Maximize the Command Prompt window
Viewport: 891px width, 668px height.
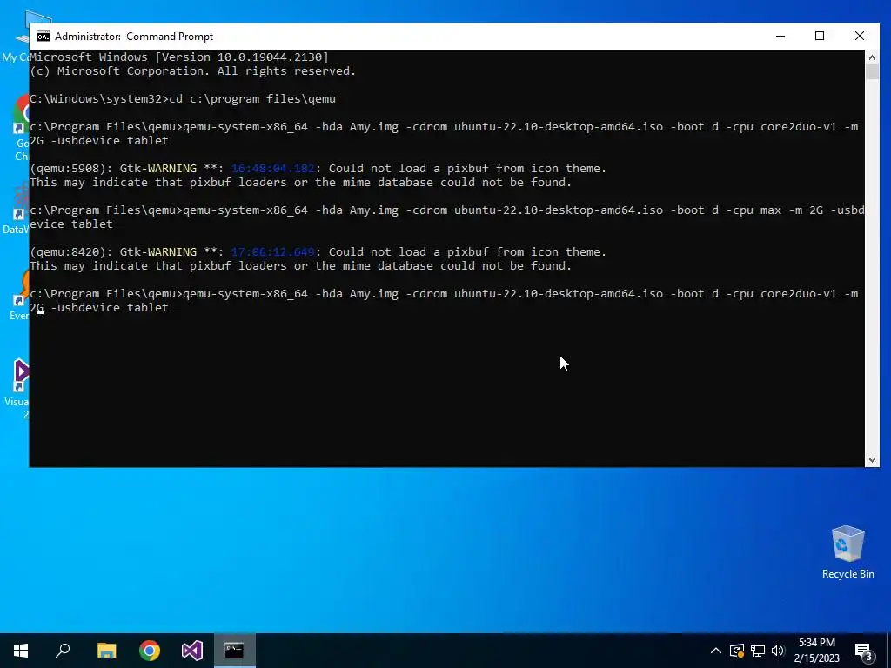820,37
